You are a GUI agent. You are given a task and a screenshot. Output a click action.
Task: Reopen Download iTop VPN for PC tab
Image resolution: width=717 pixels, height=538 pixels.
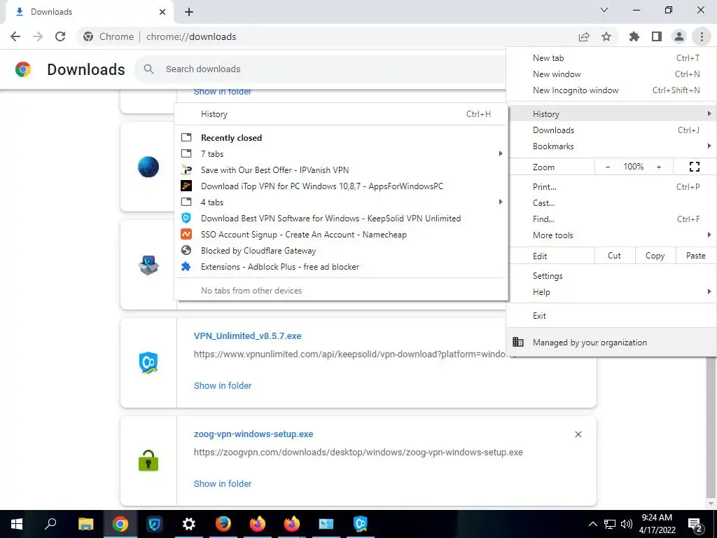pyautogui.click(x=342, y=186)
